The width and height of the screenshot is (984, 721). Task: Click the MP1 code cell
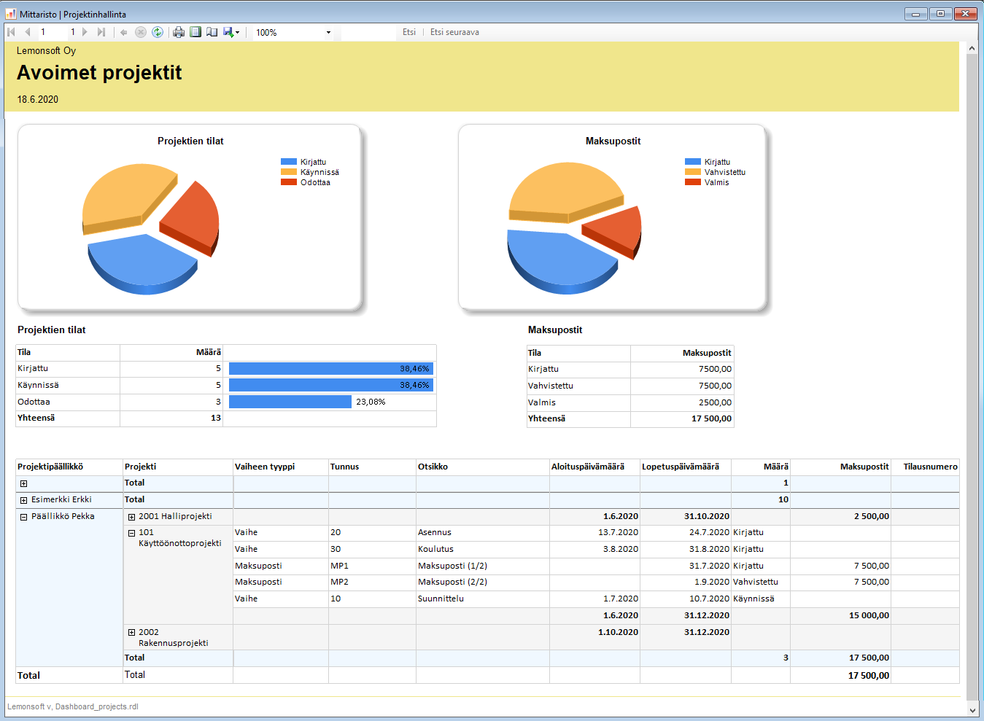[x=372, y=566]
